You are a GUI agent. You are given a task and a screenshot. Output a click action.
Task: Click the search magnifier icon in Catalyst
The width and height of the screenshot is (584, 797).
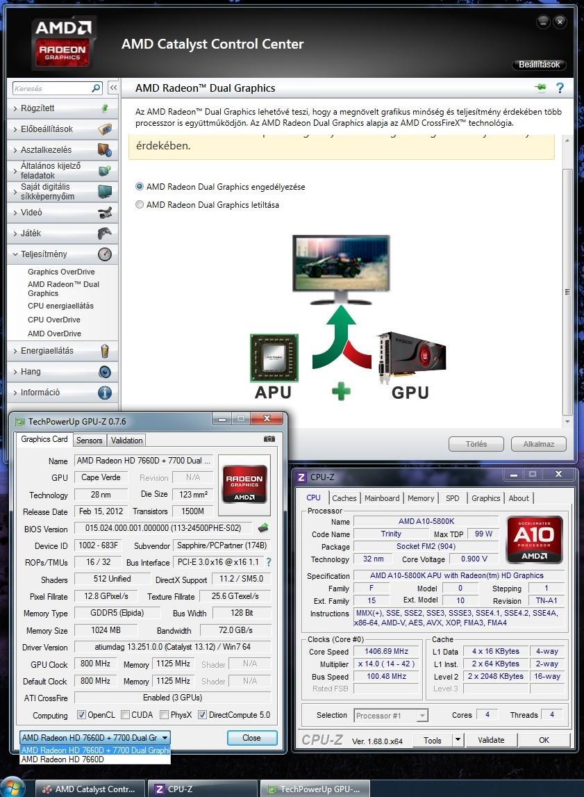(95, 88)
